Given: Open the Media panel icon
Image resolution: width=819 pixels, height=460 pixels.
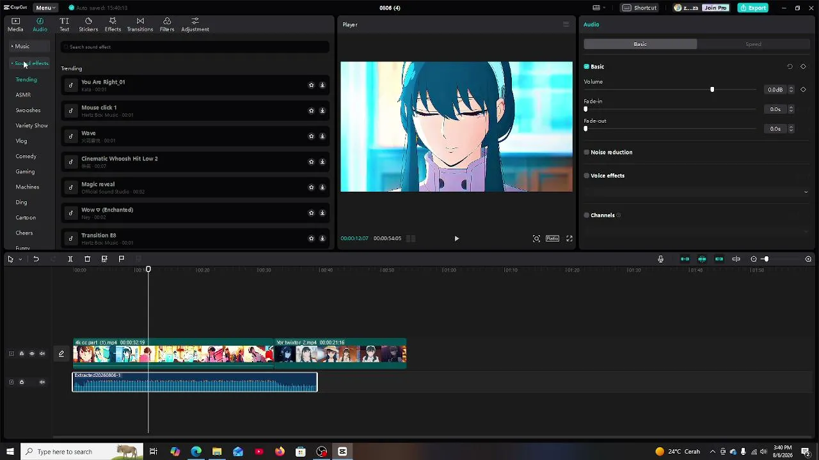Looking at the screenshot, I should (x=15, y=24).
